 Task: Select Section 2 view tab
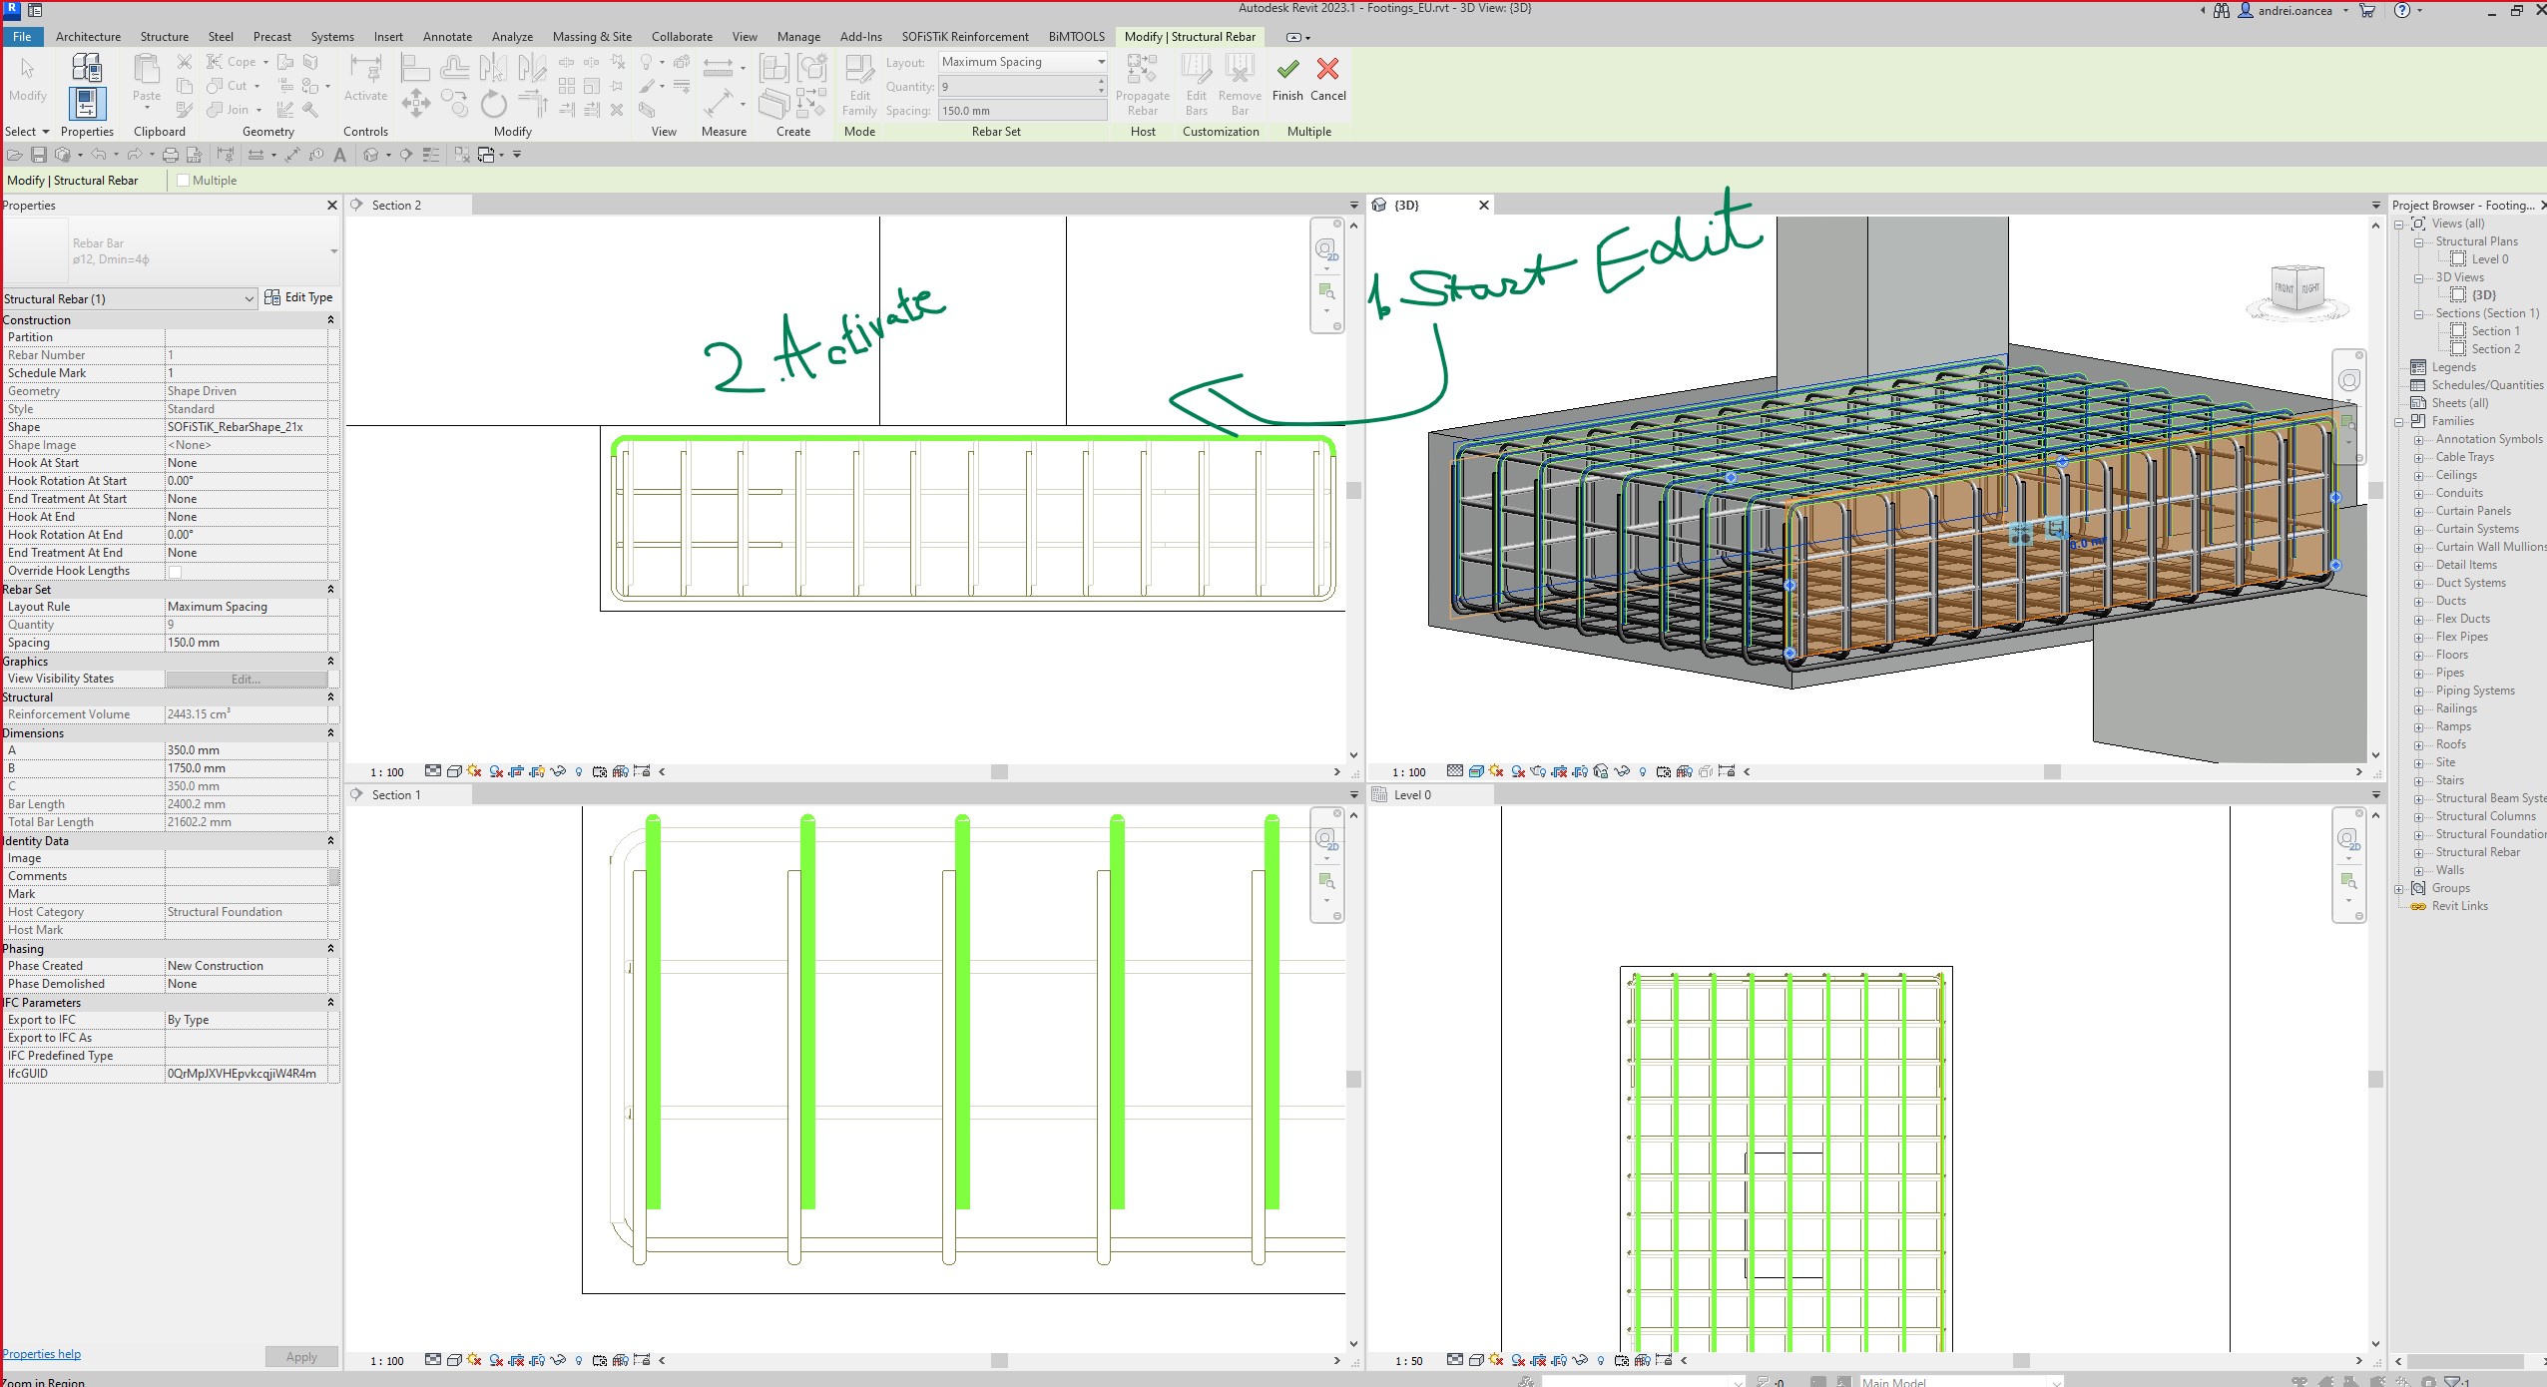coord(396,205)
